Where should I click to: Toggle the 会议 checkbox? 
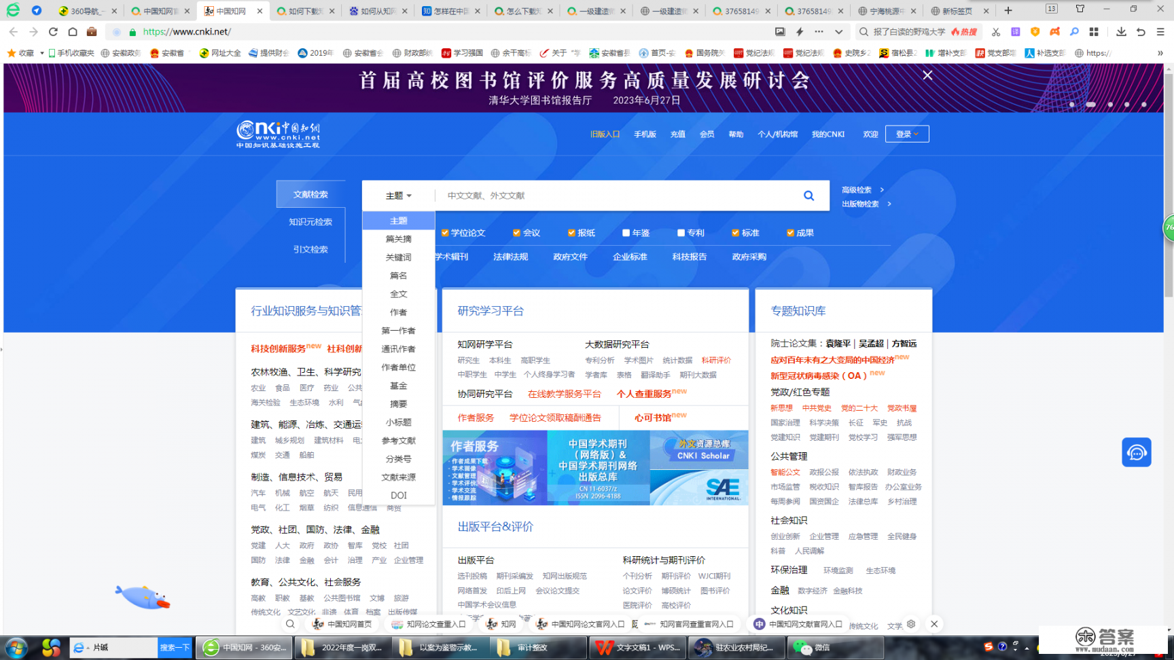[x=516, y=233]
